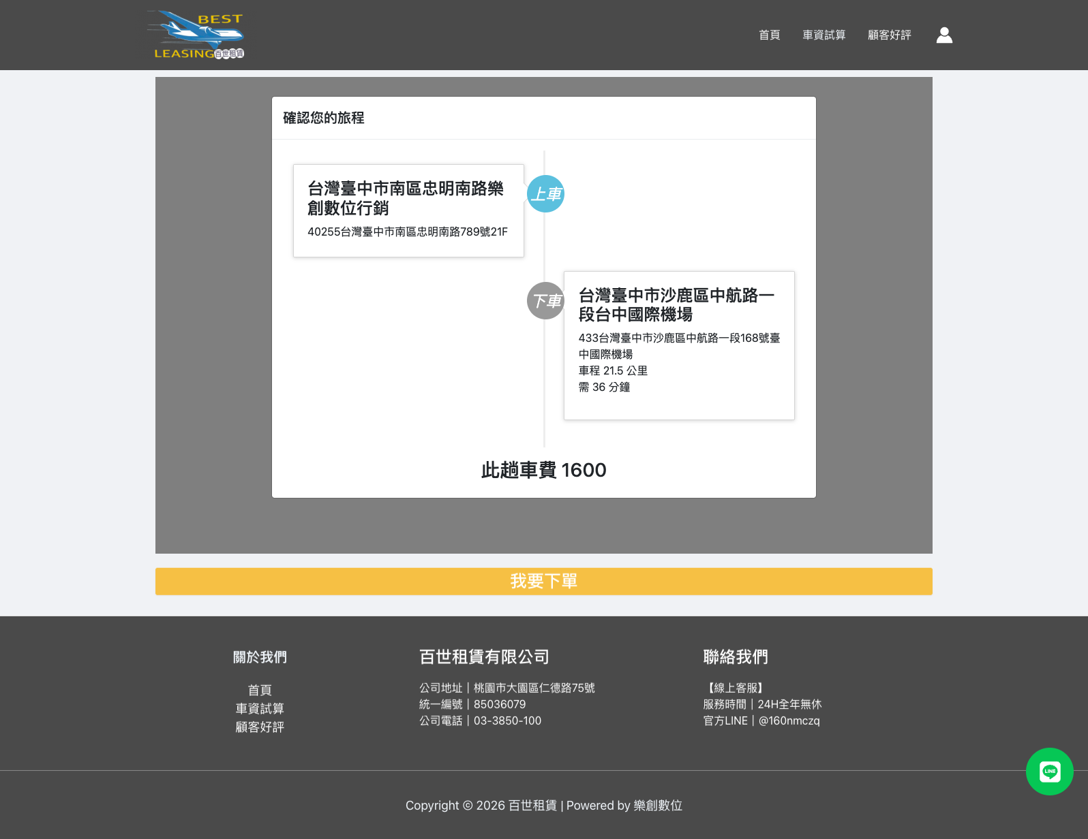Click the Best Leasing airplane logo
The width and height of the screenshot is (1088, 839).
(196, 35)
